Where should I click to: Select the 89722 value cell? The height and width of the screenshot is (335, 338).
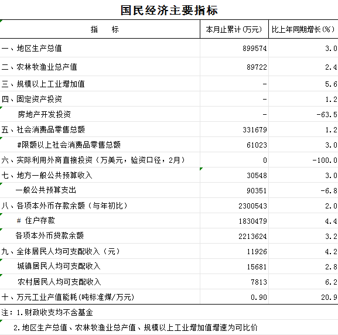click(234, 67)
